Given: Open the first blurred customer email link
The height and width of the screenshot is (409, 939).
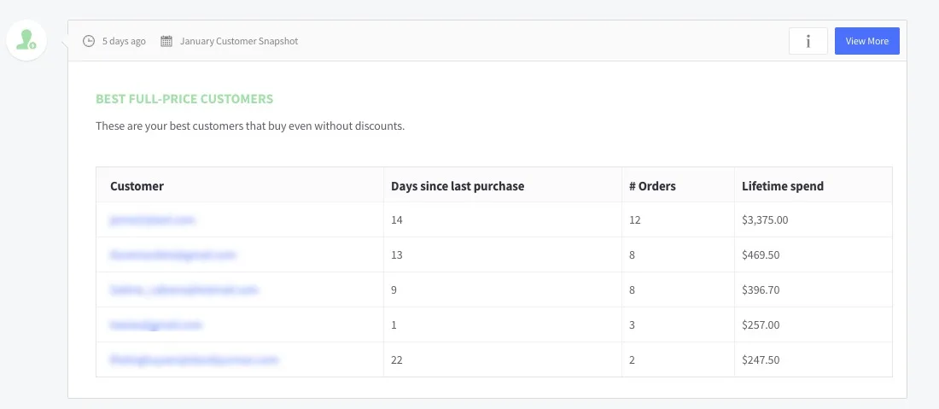Looking at the screenshot, I should (153, 220).
